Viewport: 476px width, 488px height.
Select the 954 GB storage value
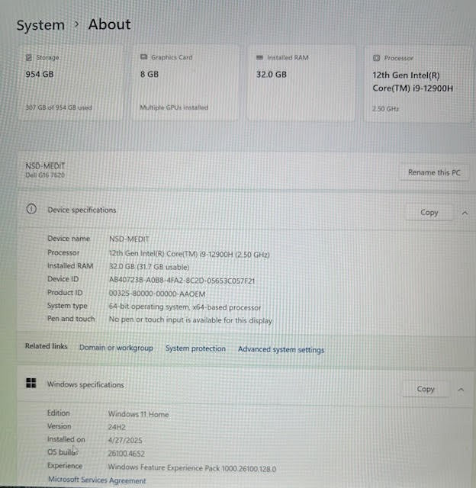tap(39, 75)
